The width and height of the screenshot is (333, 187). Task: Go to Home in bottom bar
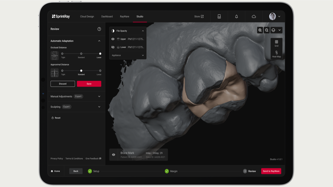point(55,171)
